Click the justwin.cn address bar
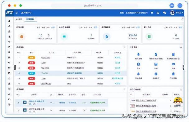This screenshot has height=122, width=189. pyautogui.click(x=94, y=6)
